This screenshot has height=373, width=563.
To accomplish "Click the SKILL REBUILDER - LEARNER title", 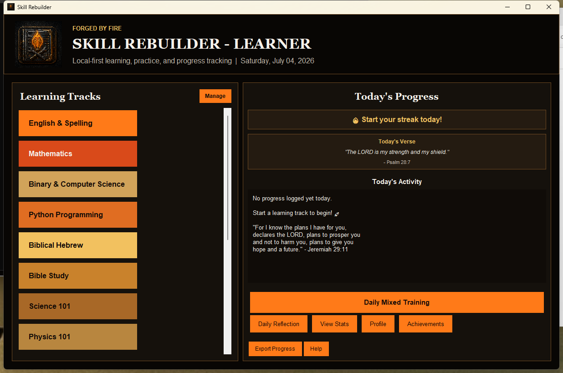I will tap(192, 44).
